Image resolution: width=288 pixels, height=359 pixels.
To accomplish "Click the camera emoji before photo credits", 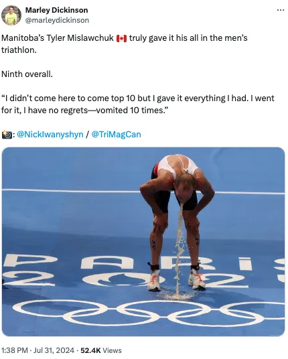I will pyautogui.click(x=7, y=135).
